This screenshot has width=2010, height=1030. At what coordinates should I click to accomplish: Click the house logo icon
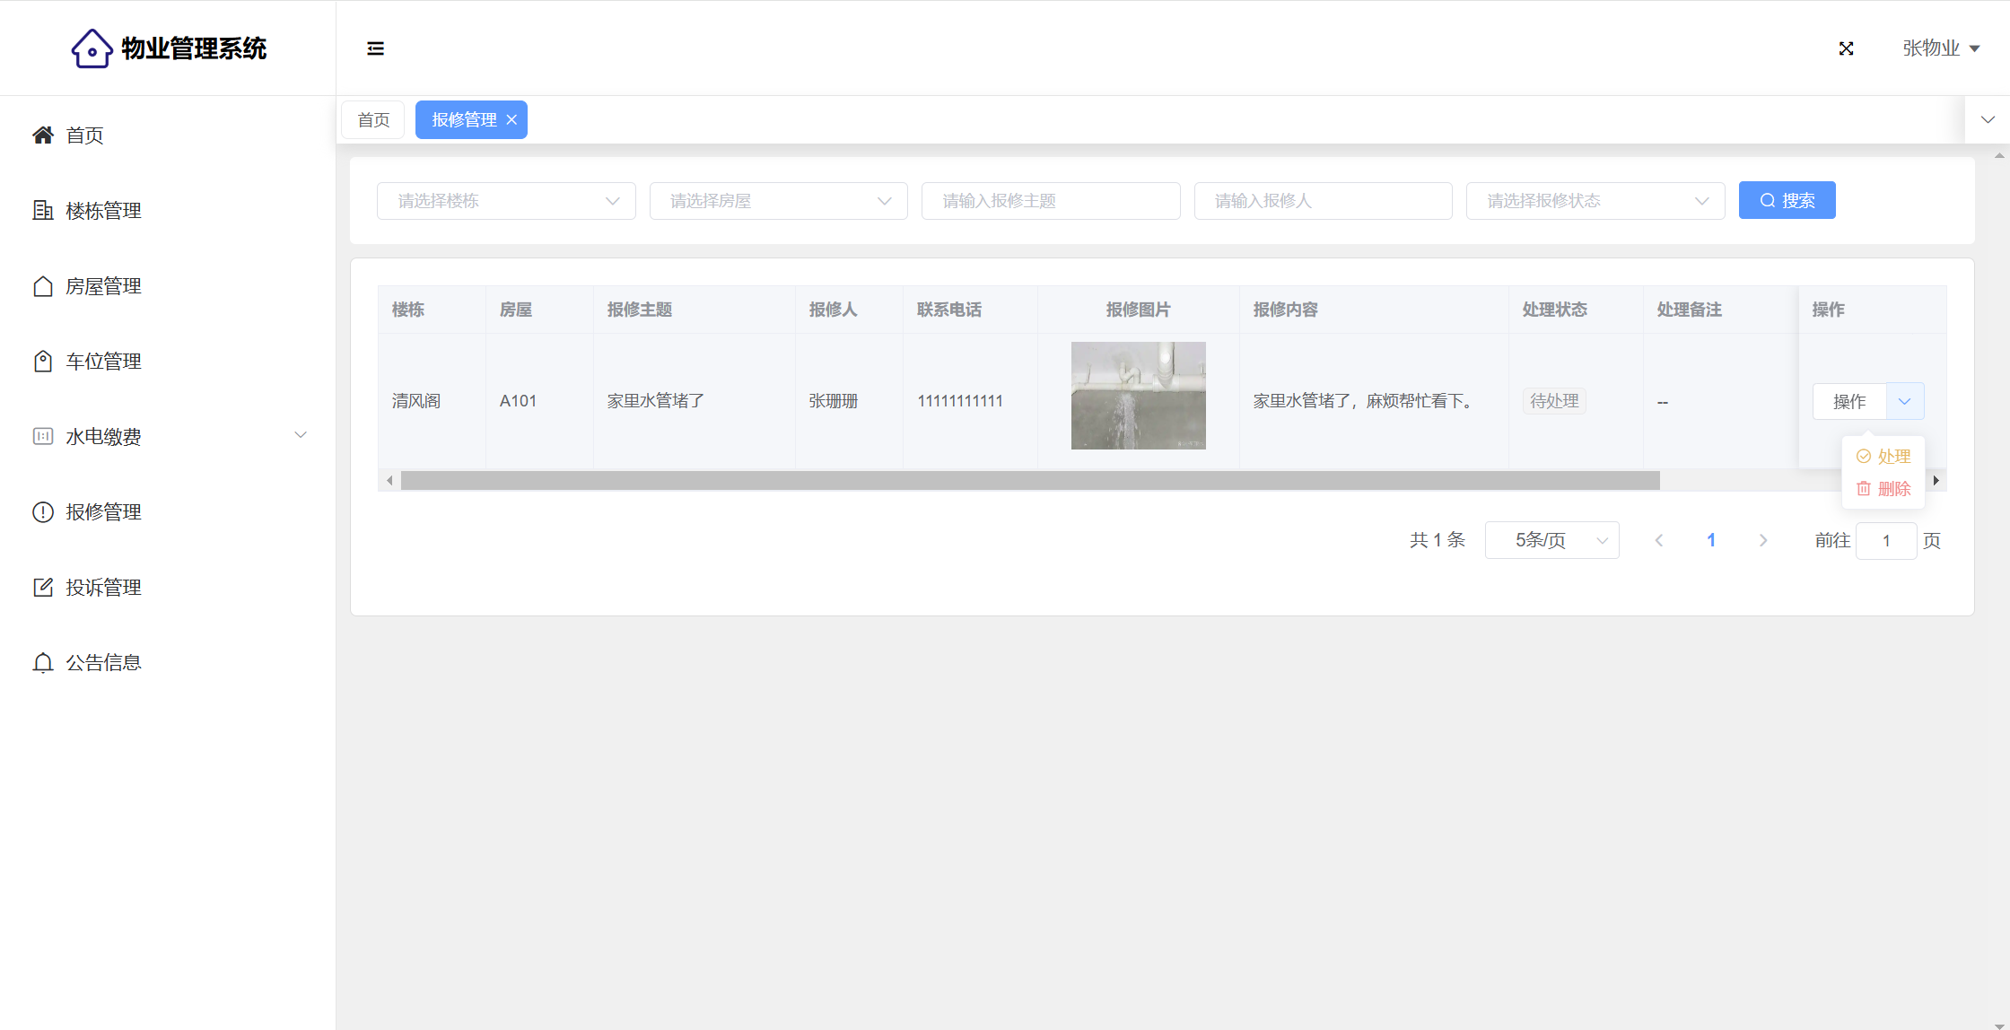point(92,48)
